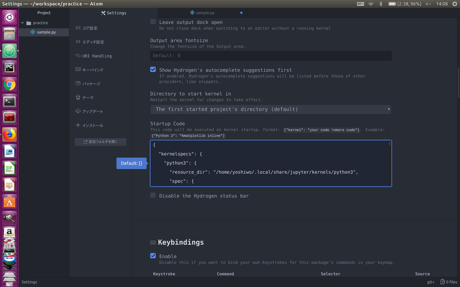Enable "Disable the Hydrogen status bar"
Viewport: 460px width, 287px height.
pyautogui.click(x=153, y=196)
